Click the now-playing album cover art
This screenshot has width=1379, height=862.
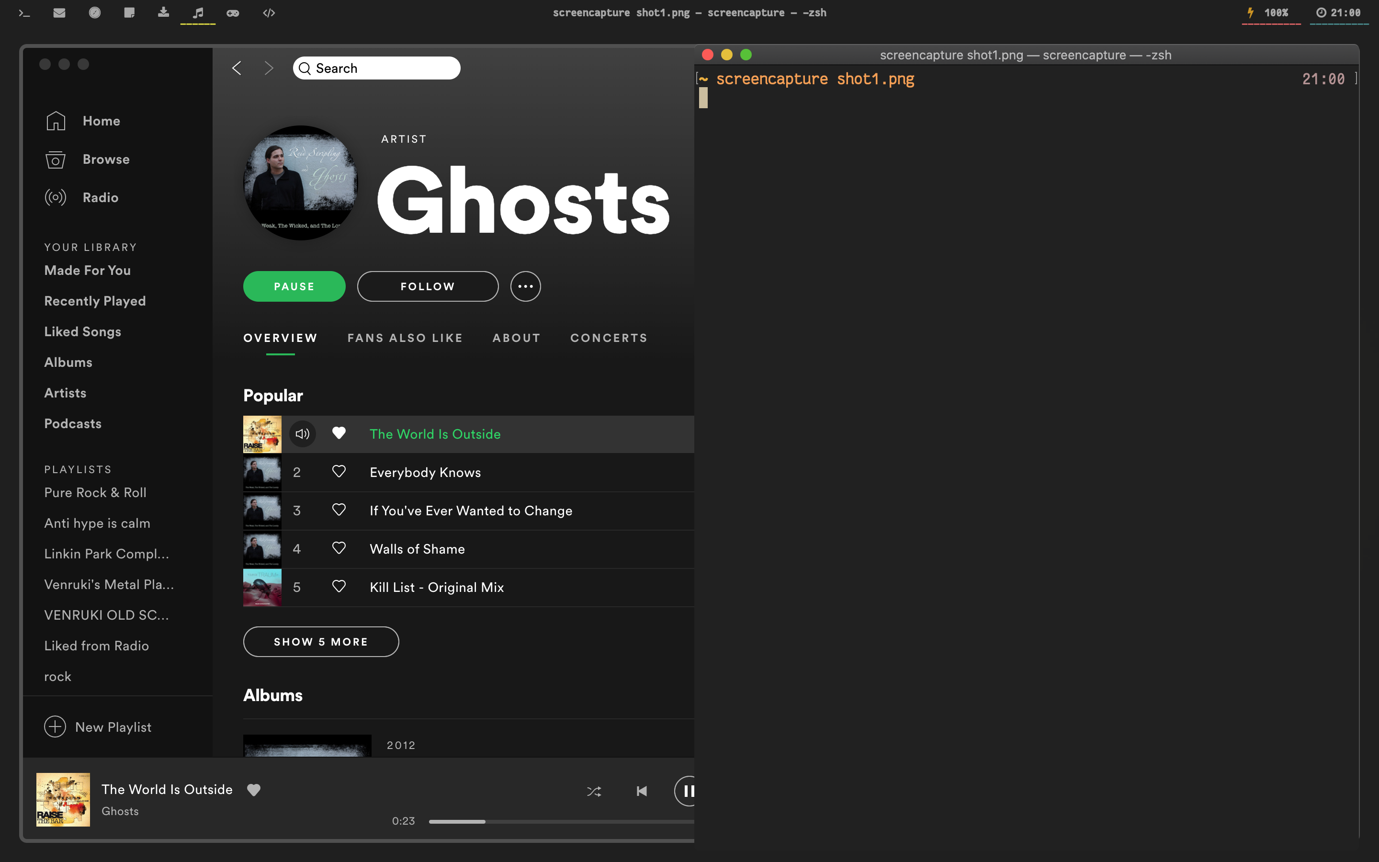coord(63,799)
